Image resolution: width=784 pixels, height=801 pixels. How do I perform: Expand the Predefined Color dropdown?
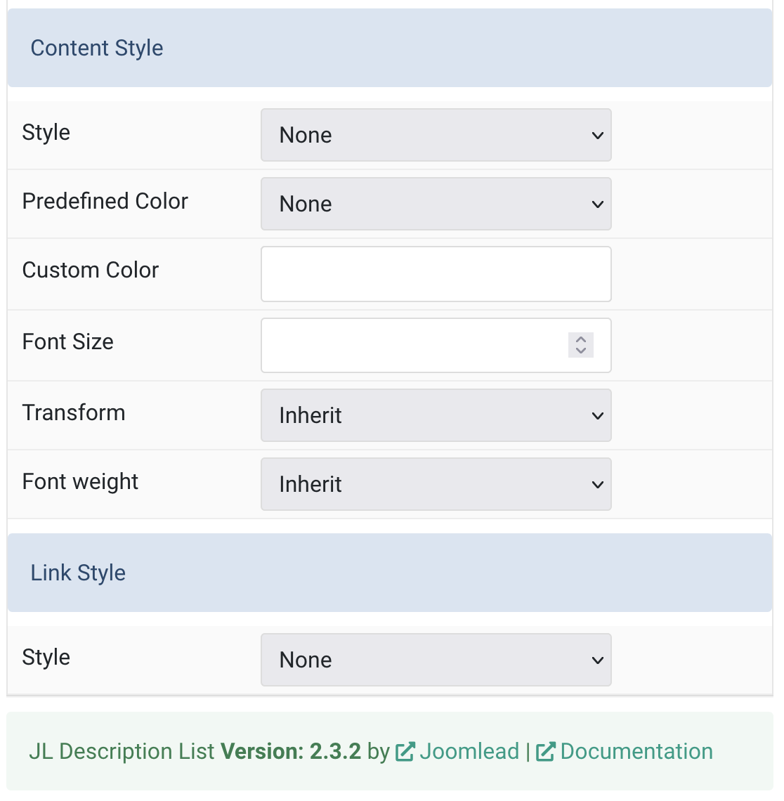(436, 204)
